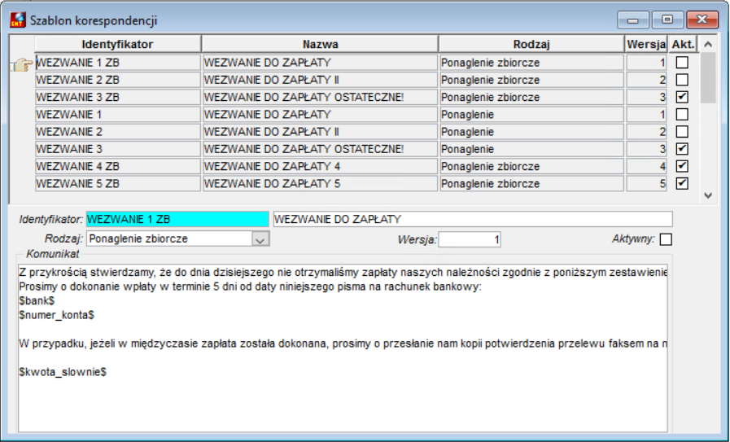Click the application icon in title bar

18,20
